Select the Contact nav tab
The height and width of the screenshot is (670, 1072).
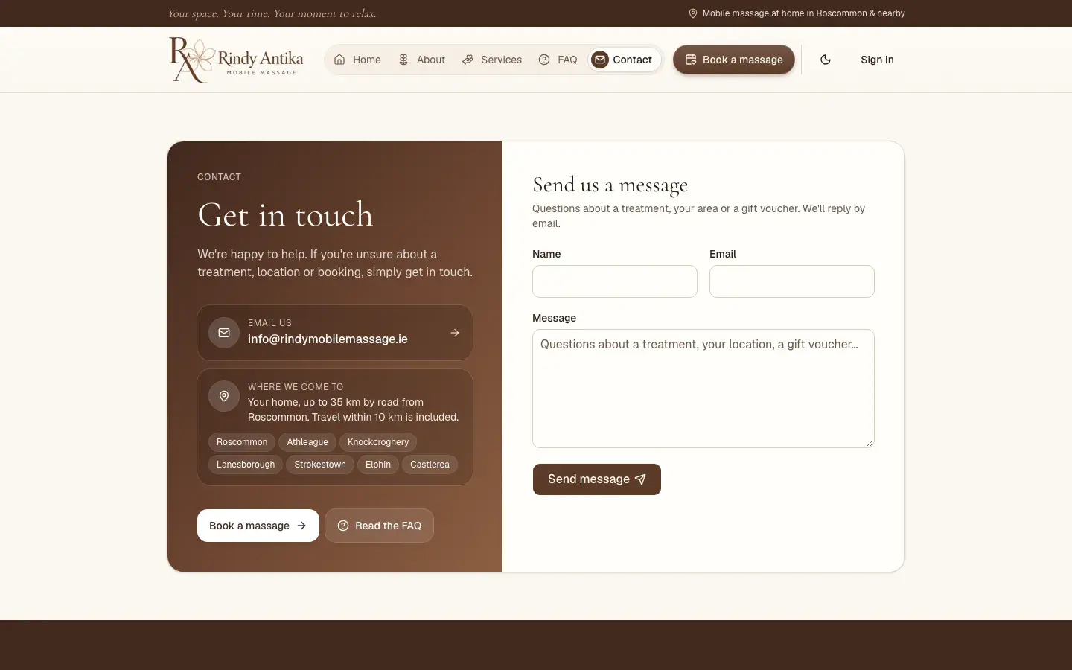(x=624, y=60)
